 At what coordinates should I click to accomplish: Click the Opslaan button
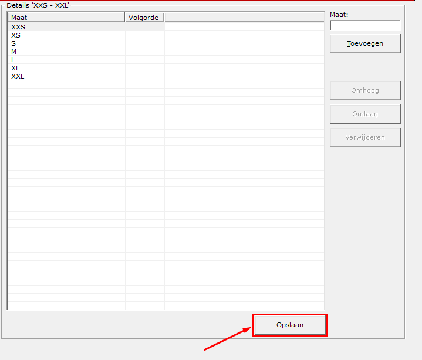click(x=290, y=325)
